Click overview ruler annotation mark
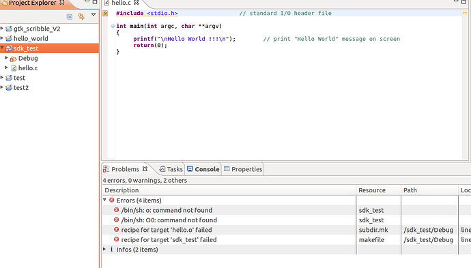 click(465, 13)
